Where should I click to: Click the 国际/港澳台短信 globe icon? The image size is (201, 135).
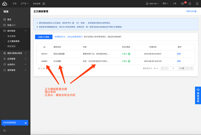click(5, 53)
